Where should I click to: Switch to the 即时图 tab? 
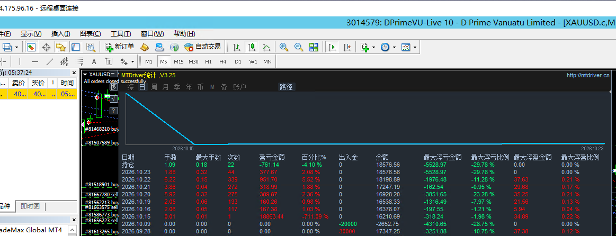click(30, 206)
